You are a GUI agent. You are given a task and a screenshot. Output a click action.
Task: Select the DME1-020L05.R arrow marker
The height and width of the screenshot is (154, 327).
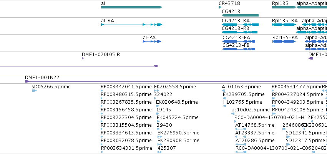click(83, 58)
